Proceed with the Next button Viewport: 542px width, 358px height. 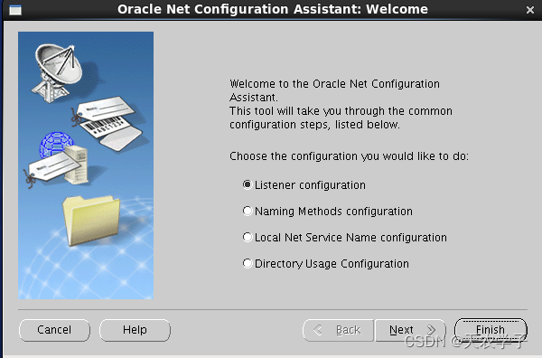click(410, 330)
